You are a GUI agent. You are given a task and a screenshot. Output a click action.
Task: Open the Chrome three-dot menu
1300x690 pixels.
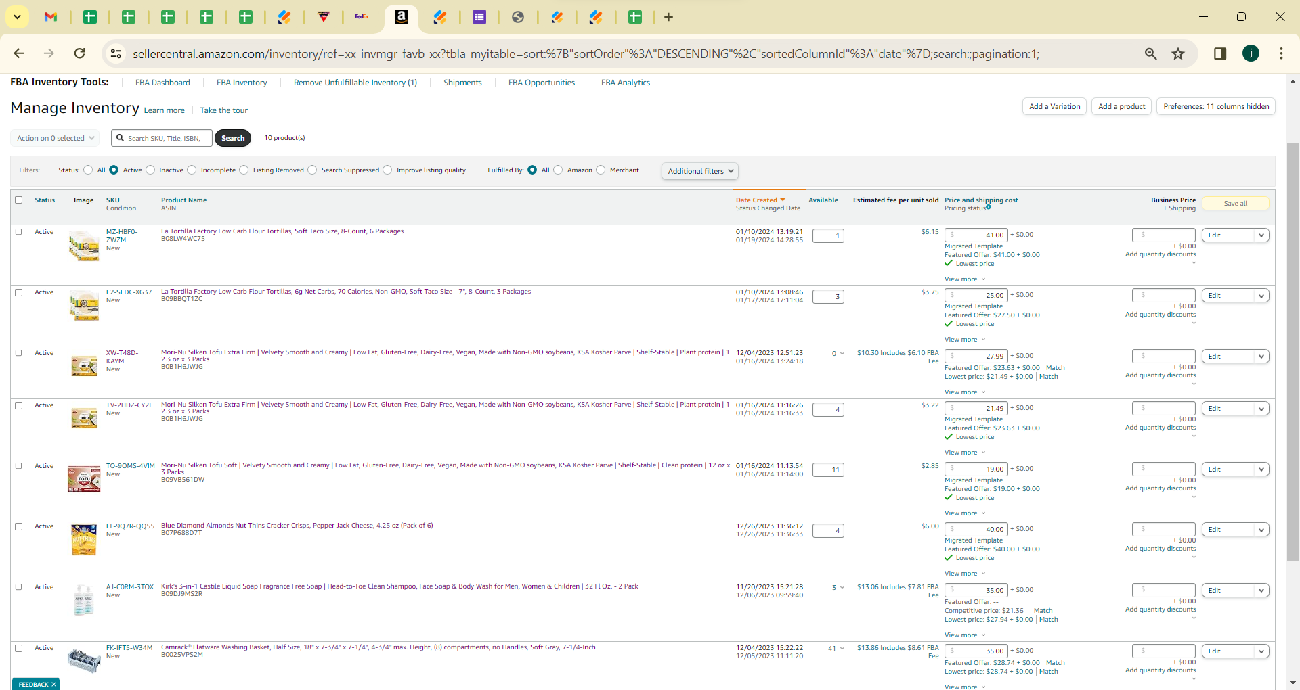[x=1281, y=53]
